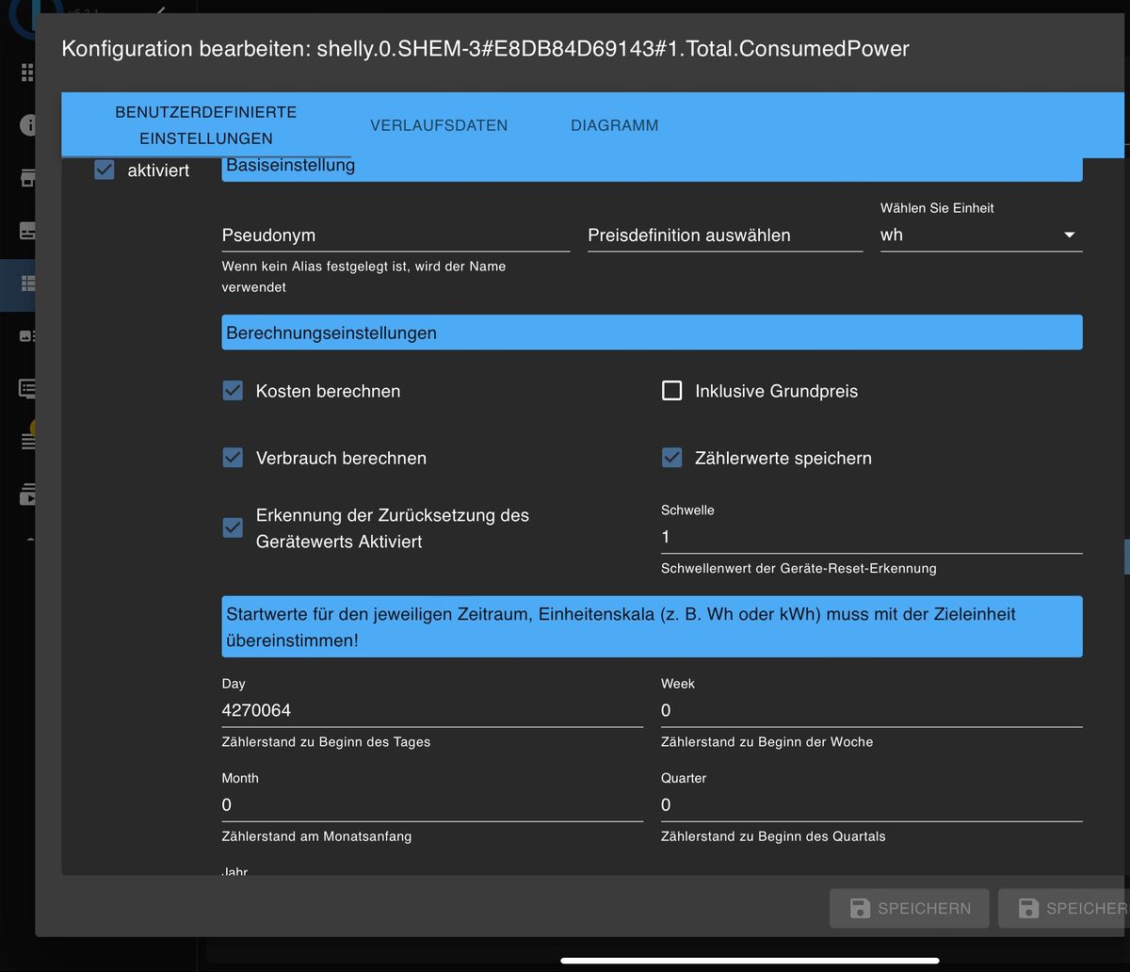Click the Quarter start value field

click(x=871, y=804)
